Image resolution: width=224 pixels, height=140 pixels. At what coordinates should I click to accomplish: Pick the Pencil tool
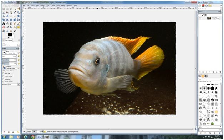[x=15, y=23]
